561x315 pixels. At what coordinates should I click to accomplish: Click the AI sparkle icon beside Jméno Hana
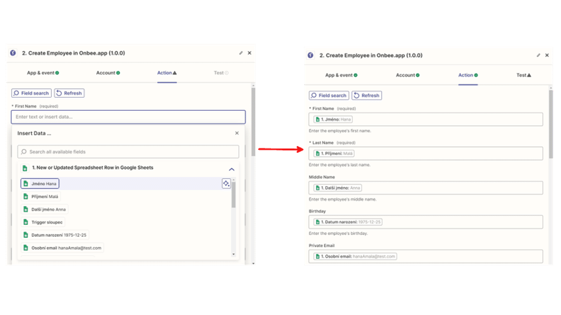pos(226,184)
